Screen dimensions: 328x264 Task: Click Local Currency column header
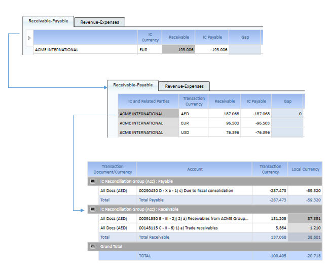tap(305, 169)
